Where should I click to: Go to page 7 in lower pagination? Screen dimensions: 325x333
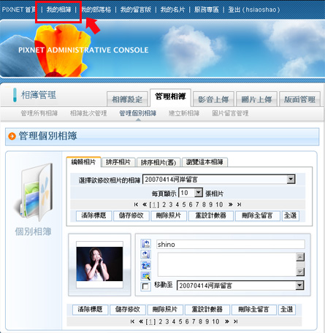coord(194,321)
